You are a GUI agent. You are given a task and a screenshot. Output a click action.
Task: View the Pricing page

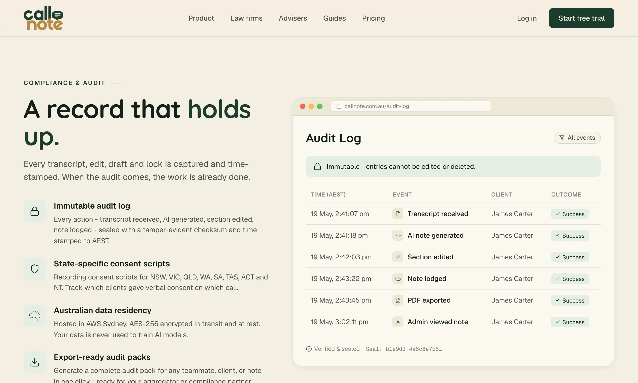374,18
